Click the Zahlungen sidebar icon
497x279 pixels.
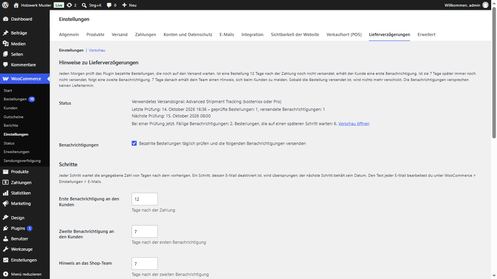pos(6,183)
